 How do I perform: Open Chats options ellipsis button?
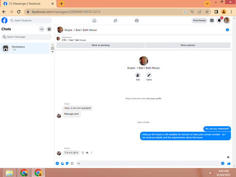point(42,29)
